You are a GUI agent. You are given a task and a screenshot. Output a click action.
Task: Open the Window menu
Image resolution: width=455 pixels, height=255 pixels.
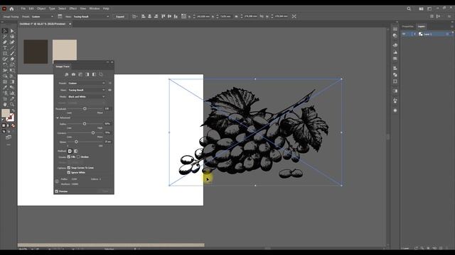[x=95, y=8]
